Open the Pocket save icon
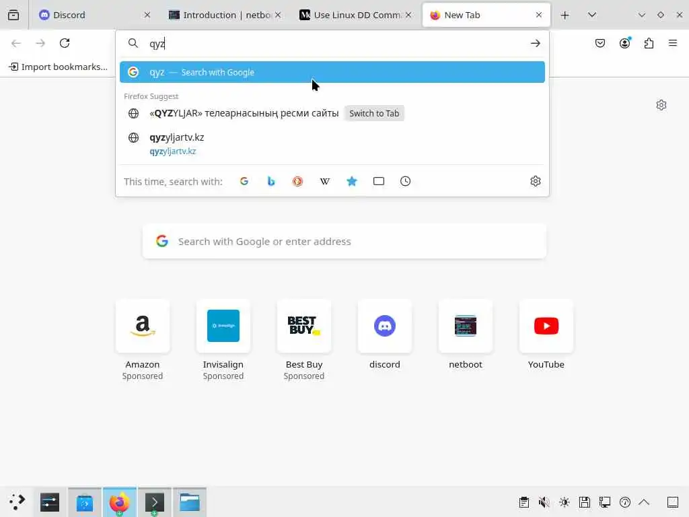The height and width of the screenshot is (517, 689). pyautogui.click(x=600, y=43)
